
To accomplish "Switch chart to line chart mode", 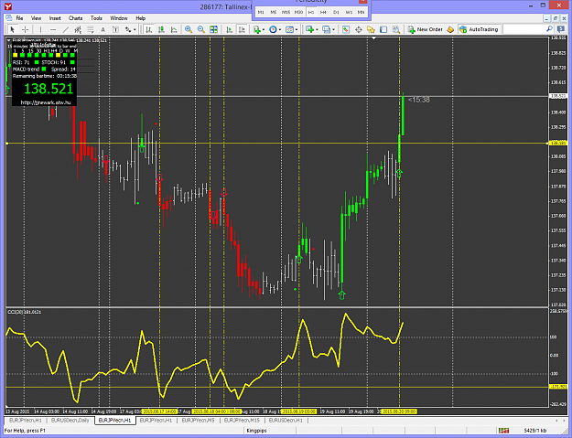I will 174,29.
